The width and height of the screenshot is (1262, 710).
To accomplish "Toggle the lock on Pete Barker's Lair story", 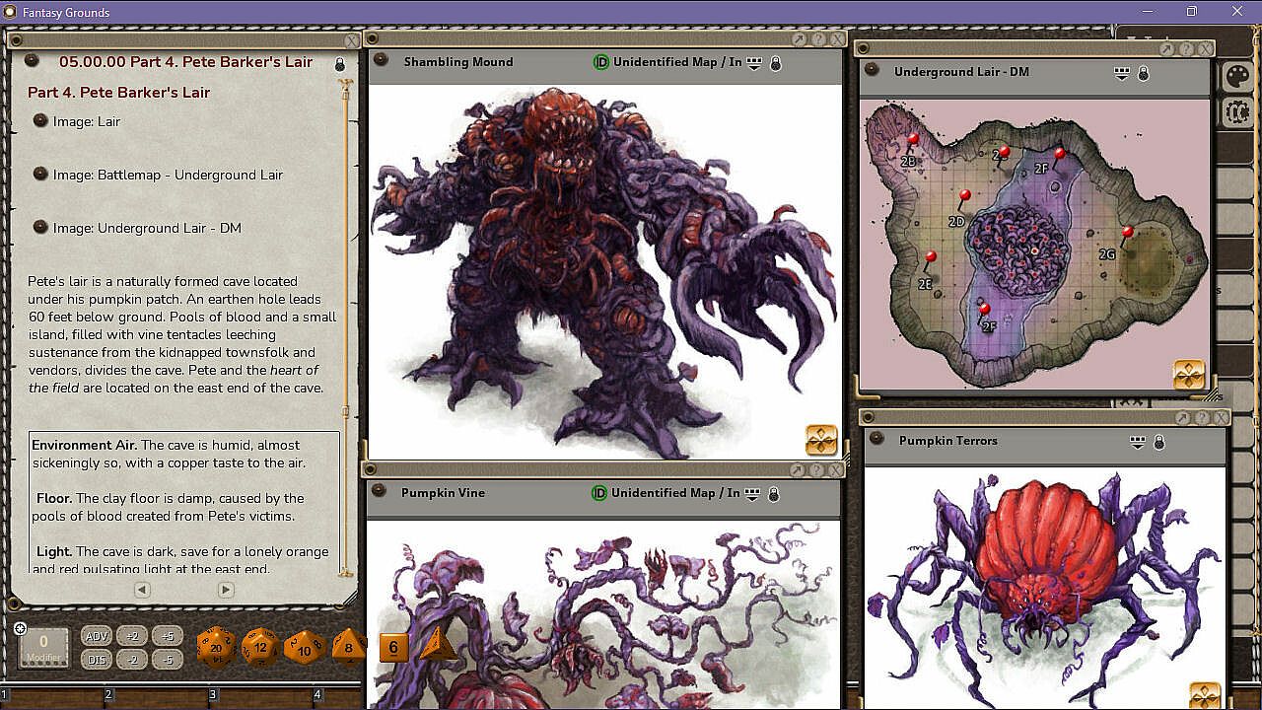I will [x=340, y=64].
